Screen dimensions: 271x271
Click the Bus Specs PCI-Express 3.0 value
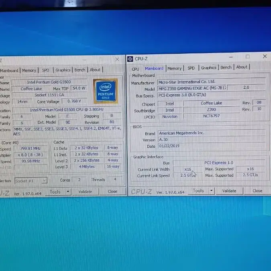(212, 95)
